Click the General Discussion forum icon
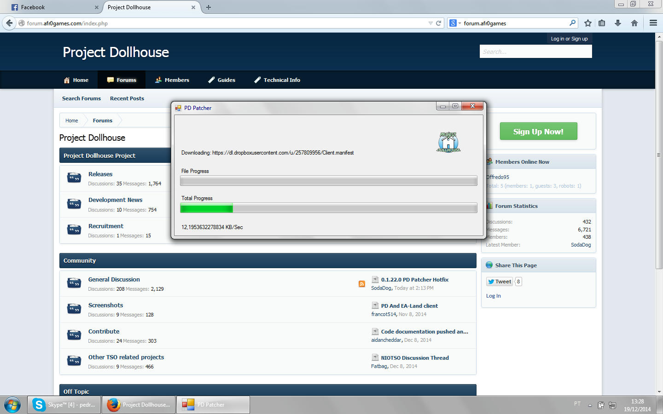This screenshot has width=663, height=414. tap(74, 283)
